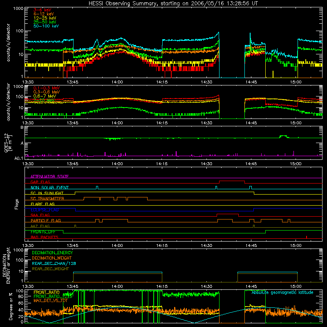
Task: Select the MAX_DET_VS_TOT legend label
Action: (x=51, y=300)
